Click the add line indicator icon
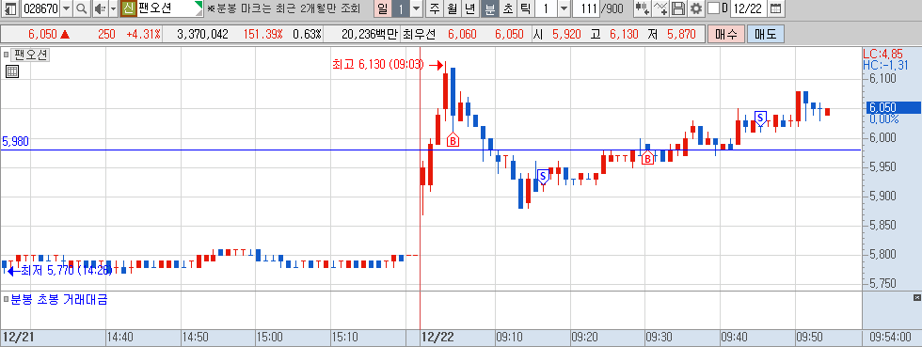This screenshot has width=922, height=347. click(x=660, y=8)
